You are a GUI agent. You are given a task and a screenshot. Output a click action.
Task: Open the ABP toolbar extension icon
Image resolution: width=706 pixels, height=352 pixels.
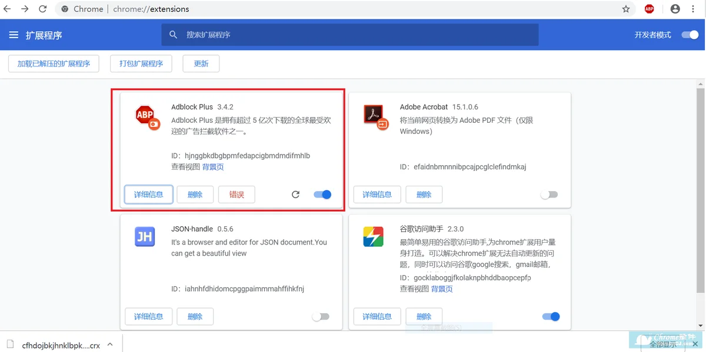(650, 9)
